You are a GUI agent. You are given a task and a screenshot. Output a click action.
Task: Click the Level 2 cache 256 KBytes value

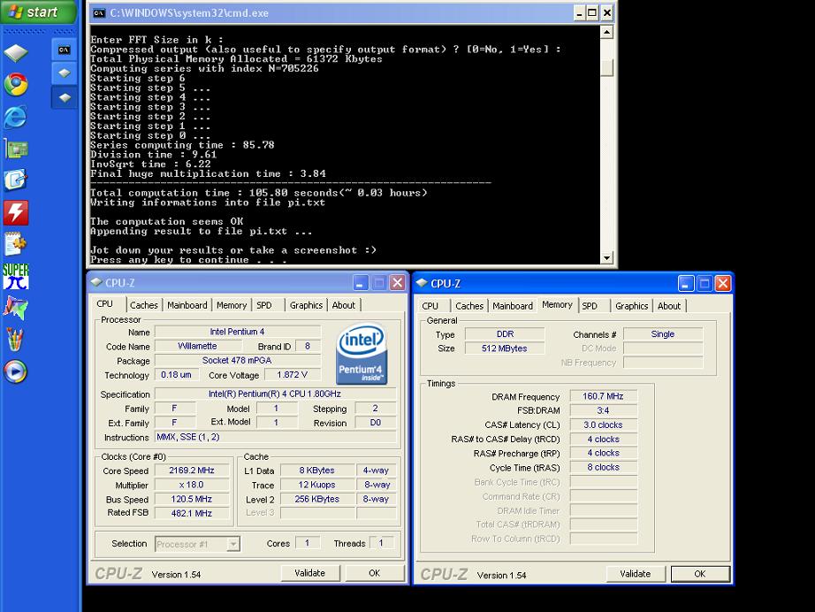tap(317, 499)
